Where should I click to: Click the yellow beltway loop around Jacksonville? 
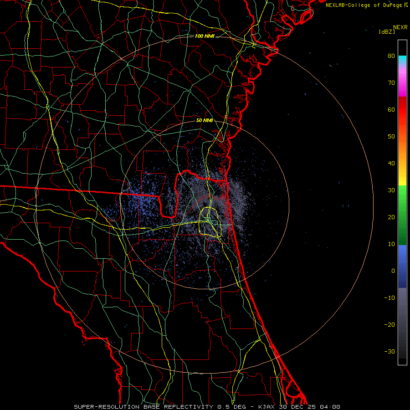coord(210,222)
